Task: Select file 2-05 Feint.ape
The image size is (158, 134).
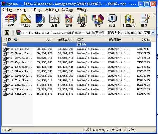Action: [77, 49]
